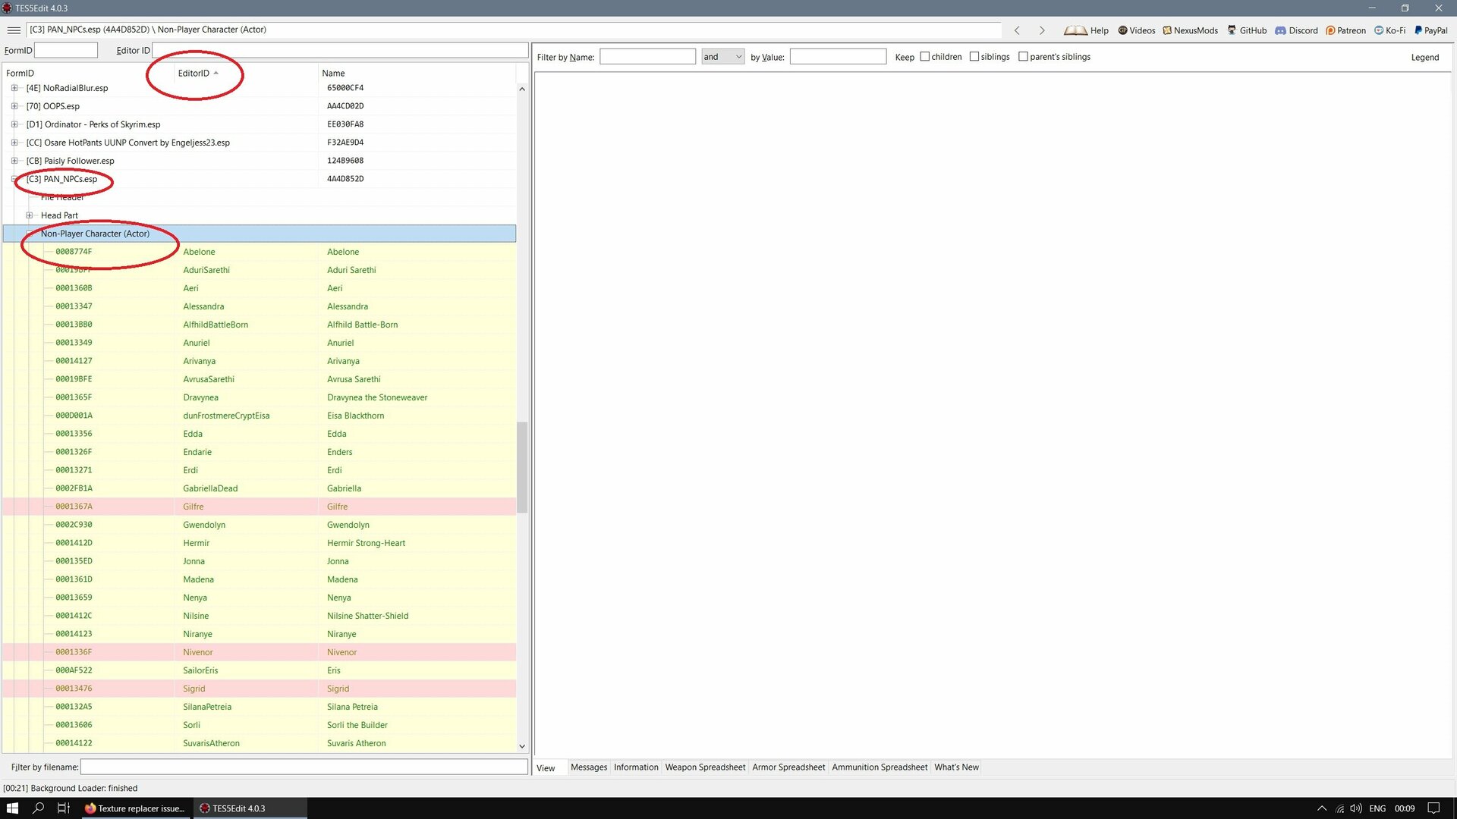Open the GitHub link
This screenshot has height=819, width=1457.
click(x=1247, y=30)
